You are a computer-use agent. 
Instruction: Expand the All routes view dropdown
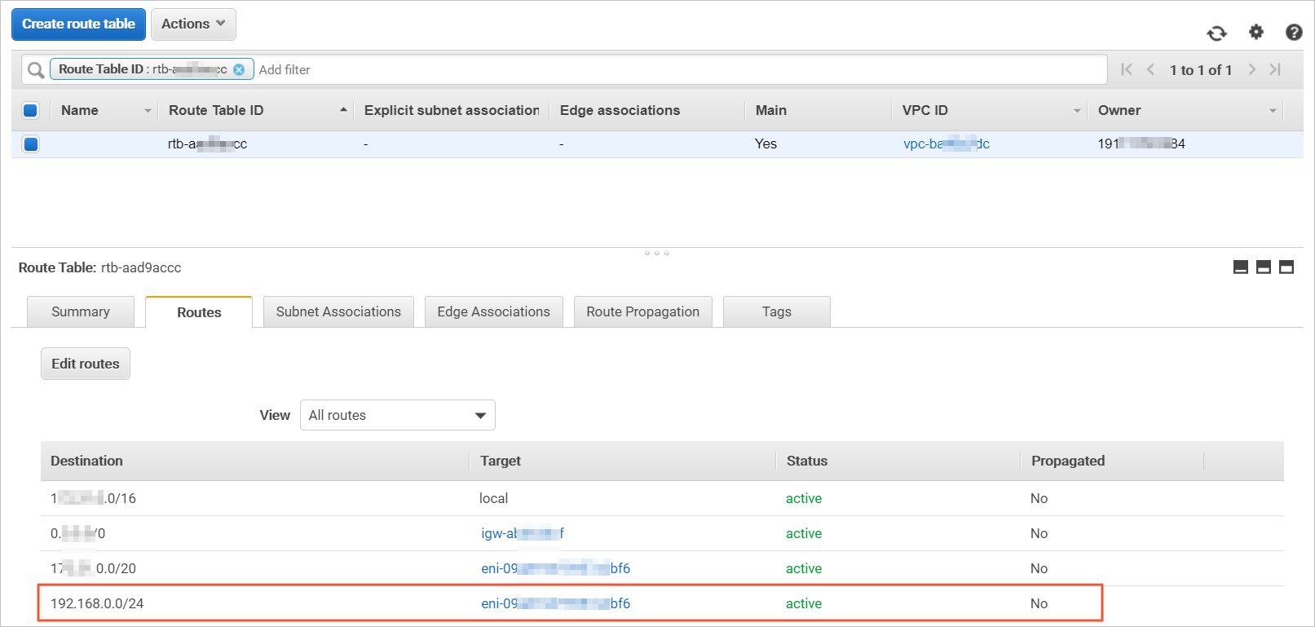pos(398,415)
